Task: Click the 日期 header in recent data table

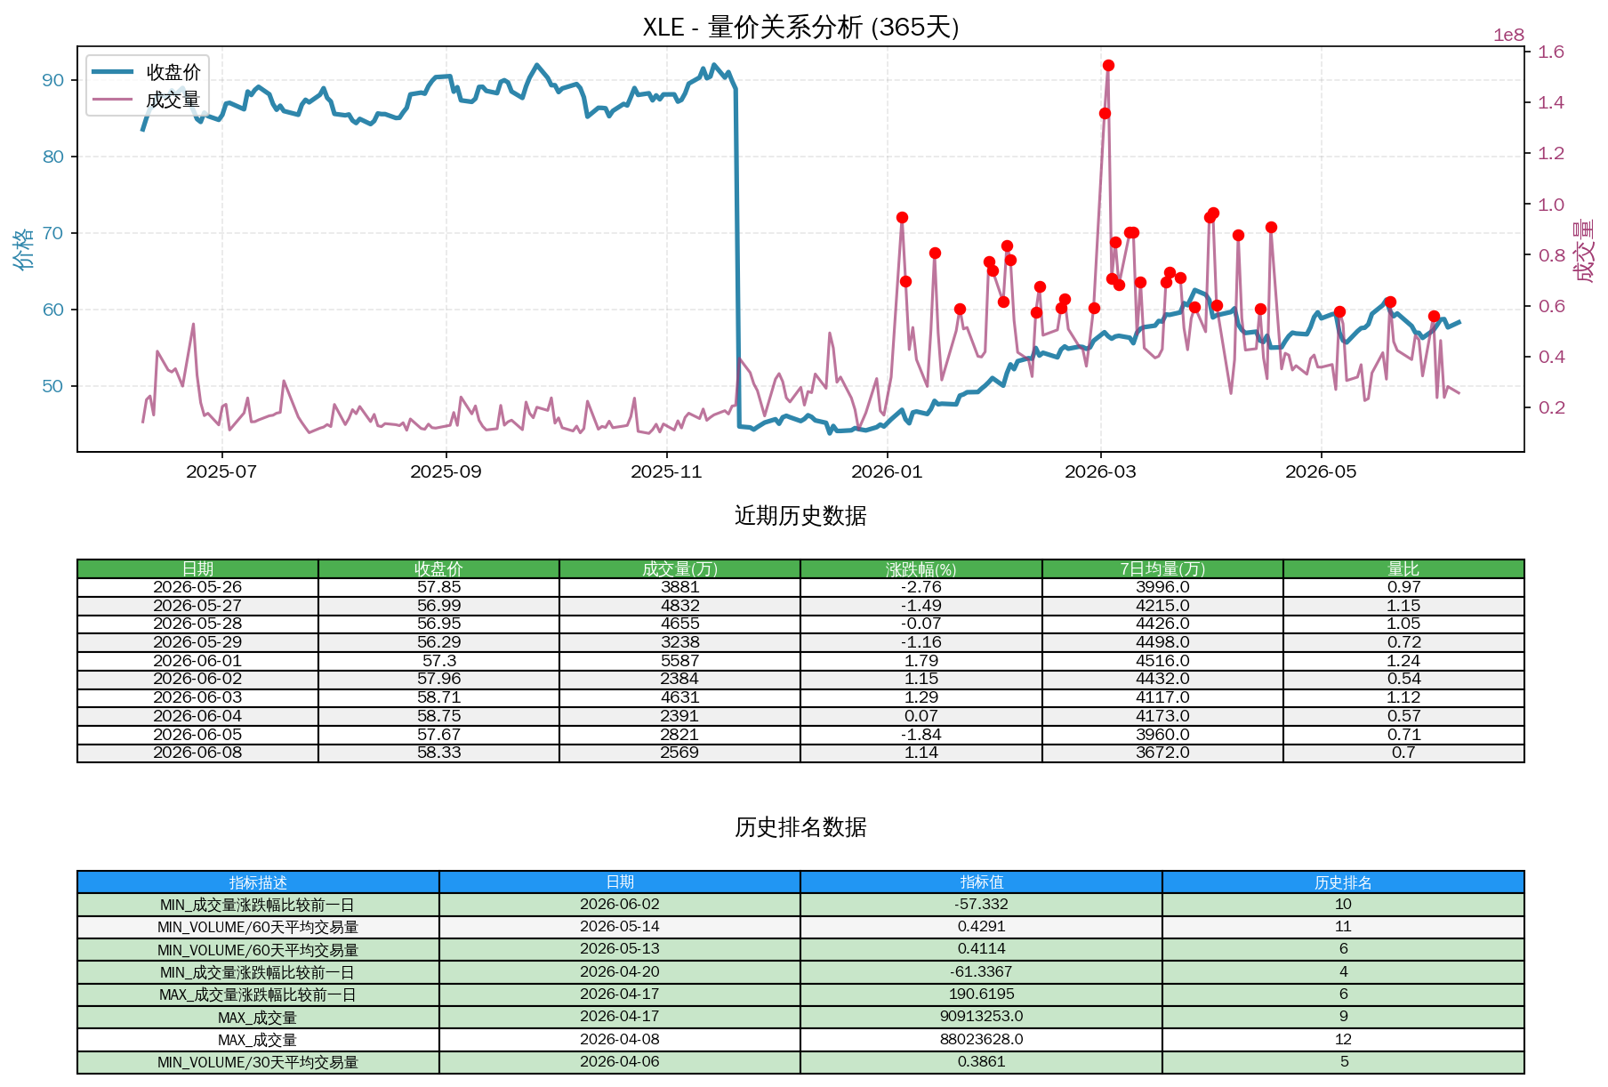Action: pos(197,569)
